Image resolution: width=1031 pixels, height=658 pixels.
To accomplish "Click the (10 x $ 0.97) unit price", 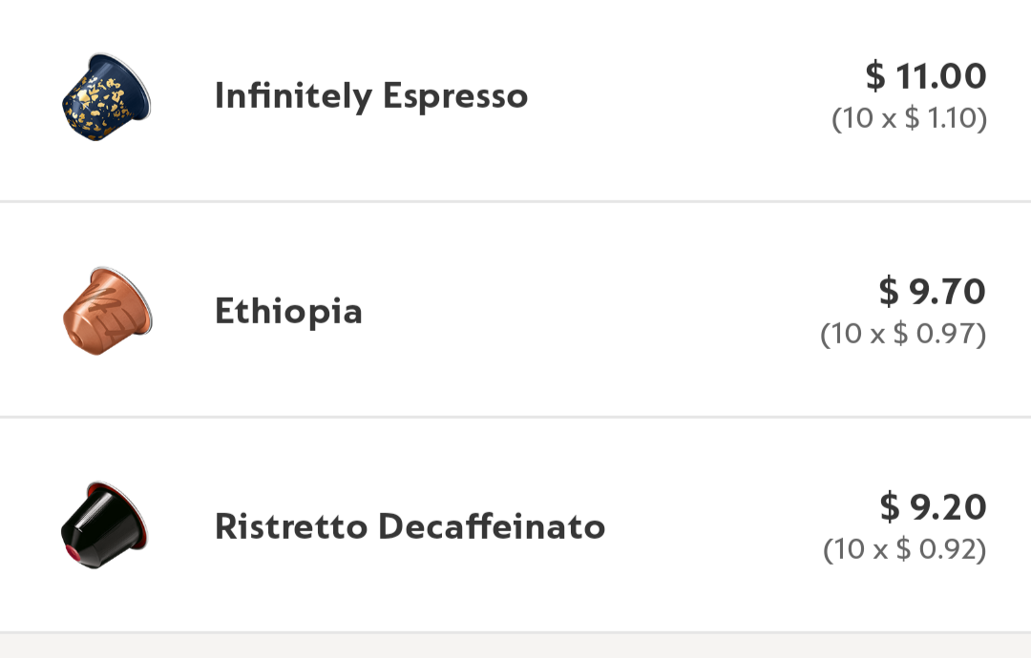I will tap(905, 335).
